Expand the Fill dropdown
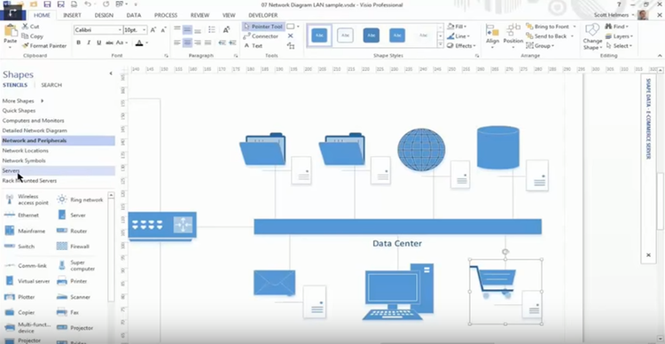The width and height of the screenshot is (665, 344). (x=458, y=27)
